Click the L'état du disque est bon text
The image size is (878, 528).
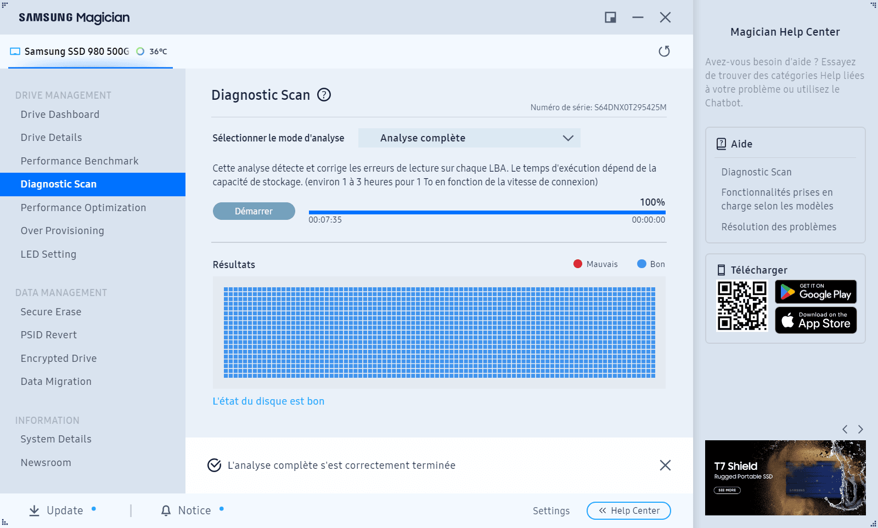[x=268, y=401]
